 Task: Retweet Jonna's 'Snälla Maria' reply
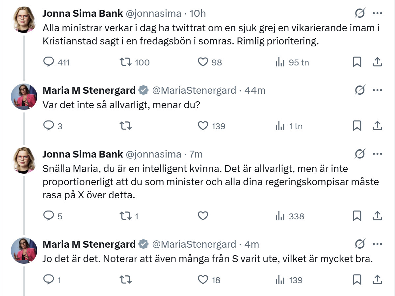(125, 216)
